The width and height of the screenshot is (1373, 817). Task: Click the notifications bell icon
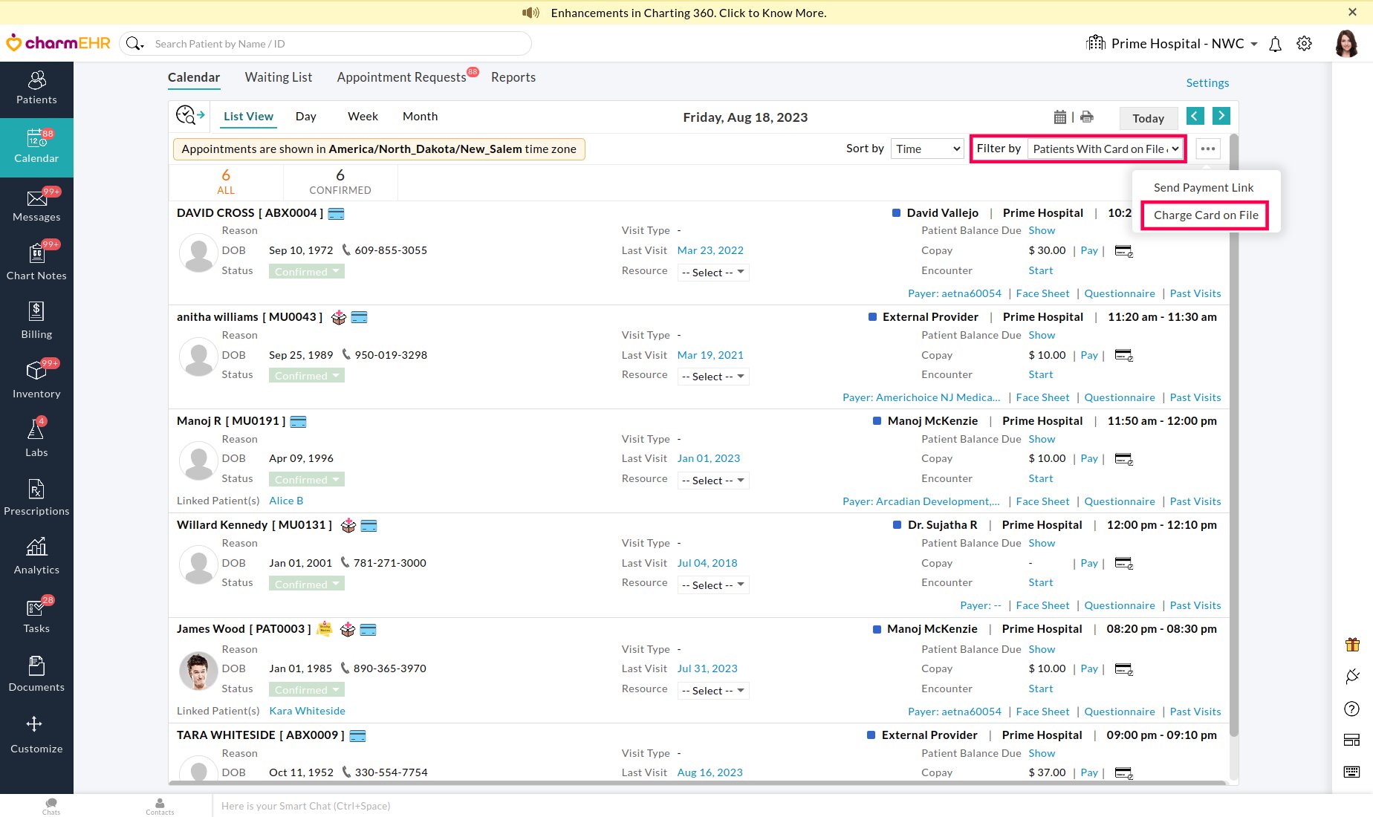tap(1275, 45)
